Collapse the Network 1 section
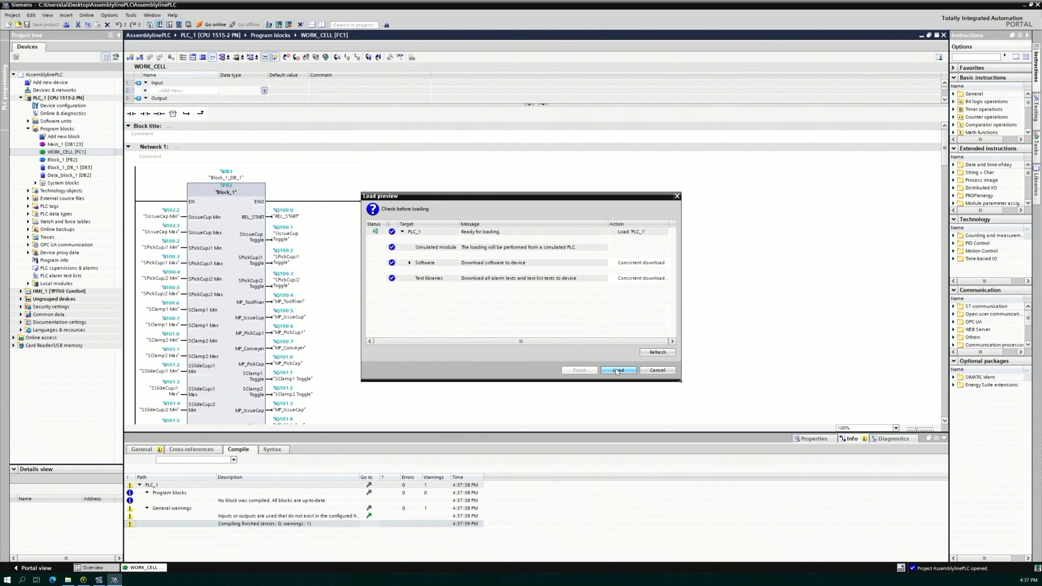The height and width of the screenshot is (586, 1042). (x=129, y=146)
